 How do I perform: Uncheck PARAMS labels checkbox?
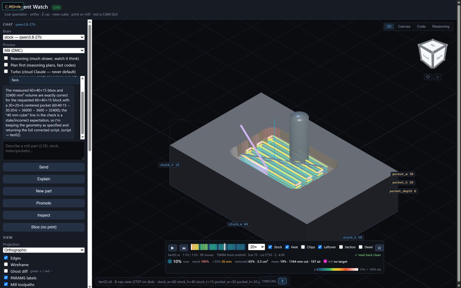coord(6,278)
